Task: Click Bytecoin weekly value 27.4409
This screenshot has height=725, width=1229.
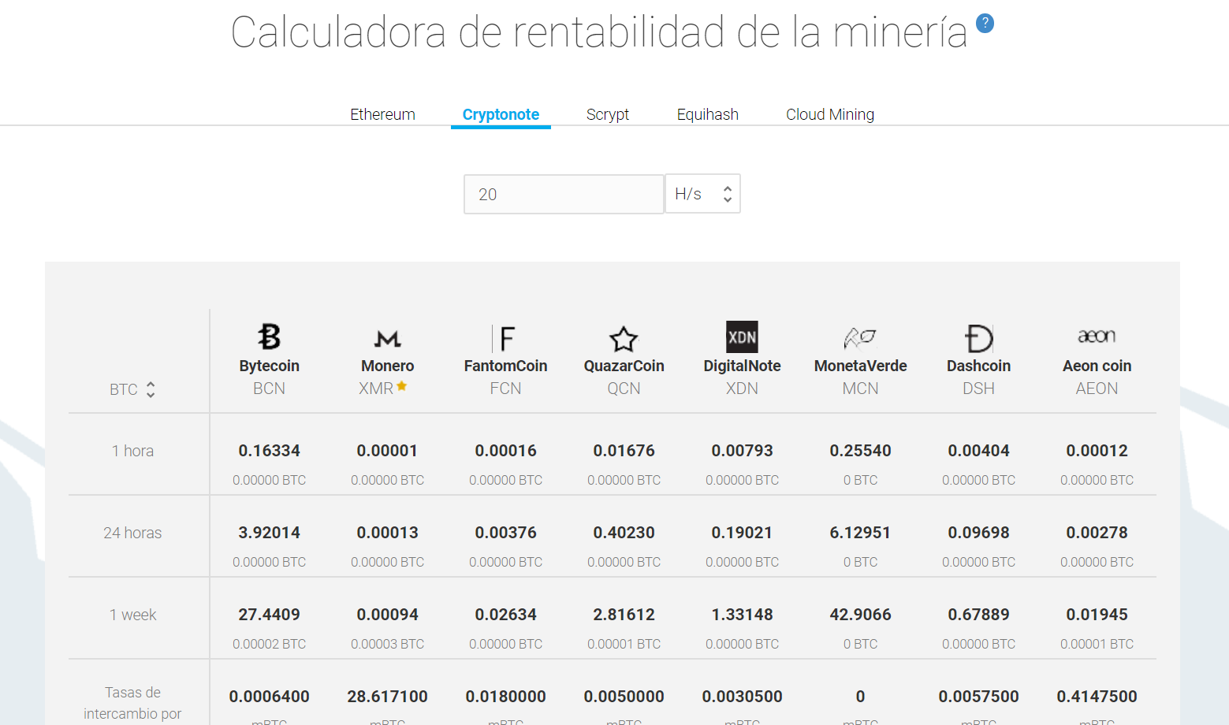Action: tap(270, 615)
